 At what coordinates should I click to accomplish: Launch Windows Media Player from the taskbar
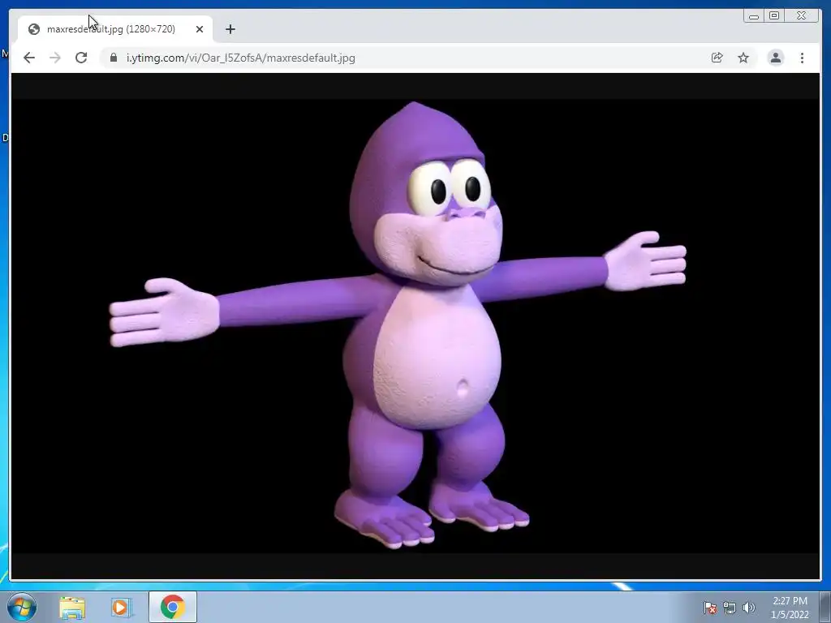120,607
